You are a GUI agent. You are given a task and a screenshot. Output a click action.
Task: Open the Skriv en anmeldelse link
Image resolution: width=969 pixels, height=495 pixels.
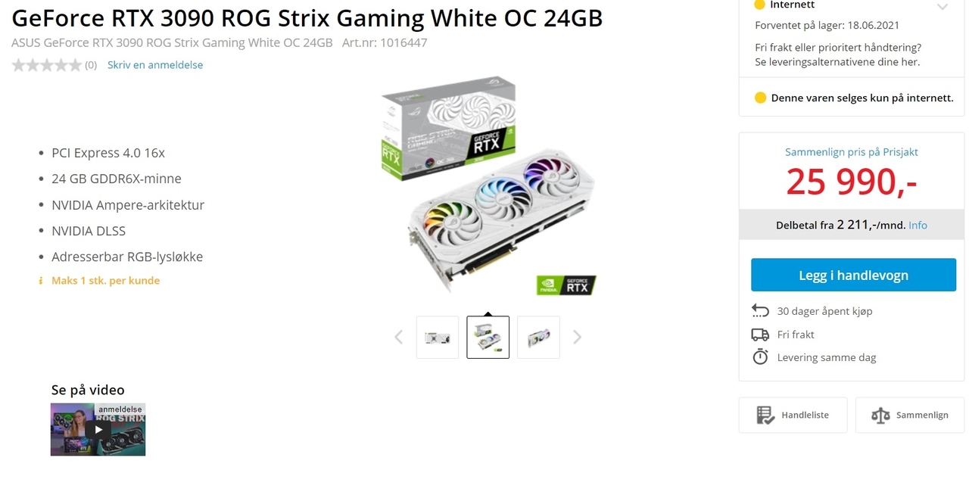click(x=155, y=65)
